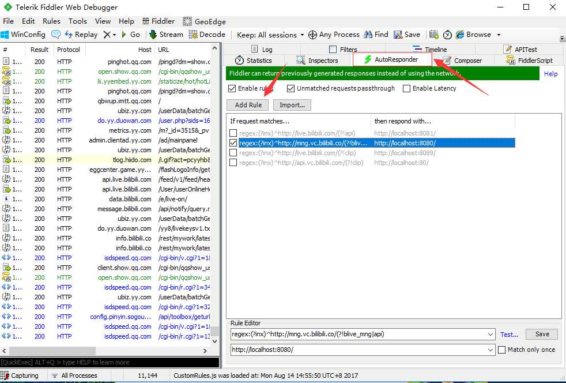Click the Add Rule button
The width and height of the screenshot is (566, 383).
[248, 105]
